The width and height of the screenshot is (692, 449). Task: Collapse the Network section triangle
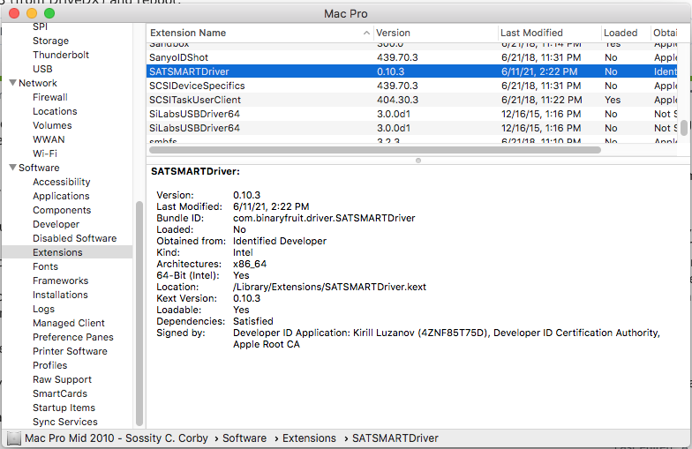pos(12,83)
